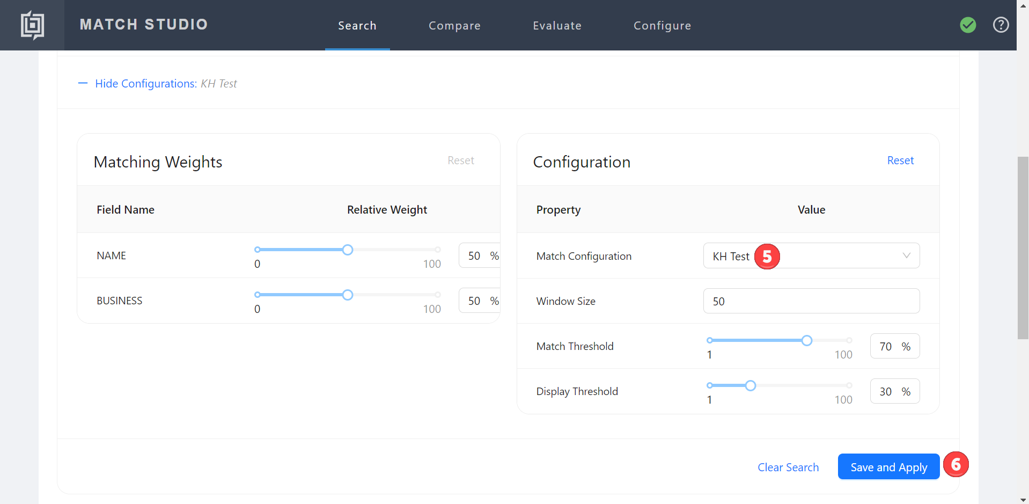The image size is (1029, 504).
Task: Click the green status checkmark icon
Action: (968, 25)
